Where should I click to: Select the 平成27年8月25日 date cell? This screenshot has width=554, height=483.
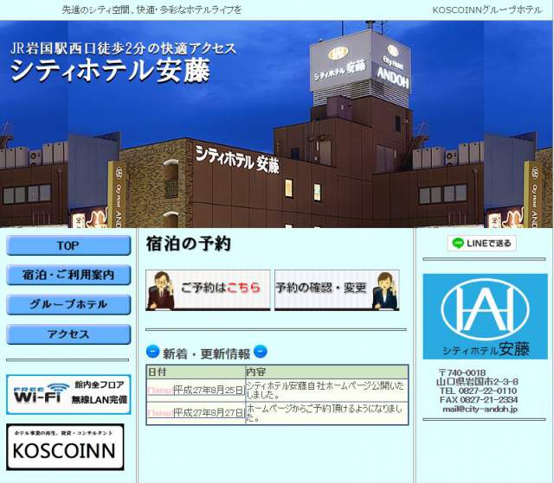click(196, 391)
